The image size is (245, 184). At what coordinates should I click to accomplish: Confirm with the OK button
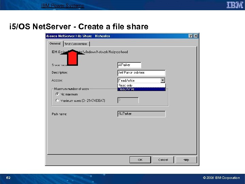pyautogui.click(x=140, y=160)
